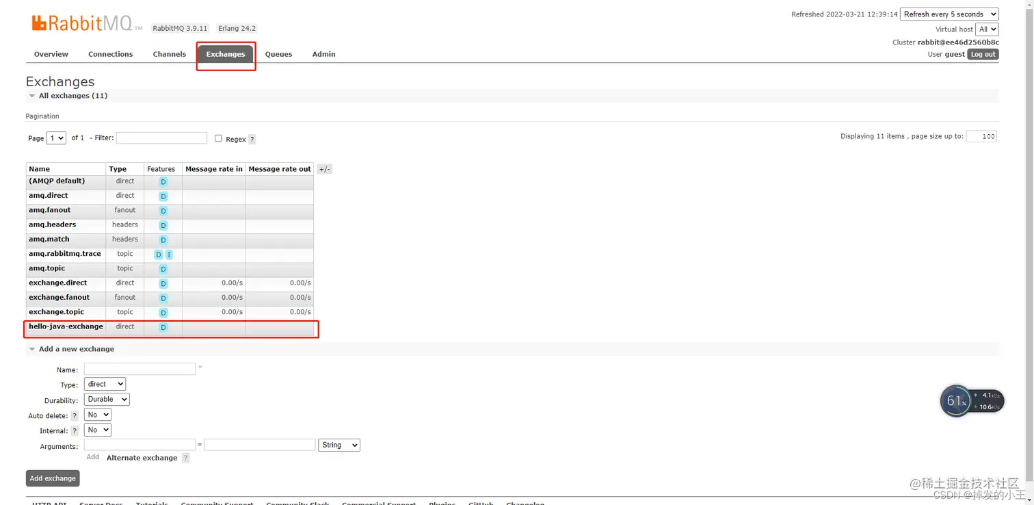Screen dimensions: 1034x505
Task: Go to the Queues tab
Action: pyautogui.click(x=279, y=54)
